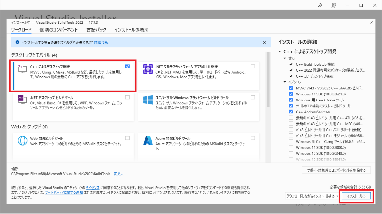This screenshot has width=382, height=214.
Task: Click the feedback icon in the title bar
Action: click(x=334, y=5)
